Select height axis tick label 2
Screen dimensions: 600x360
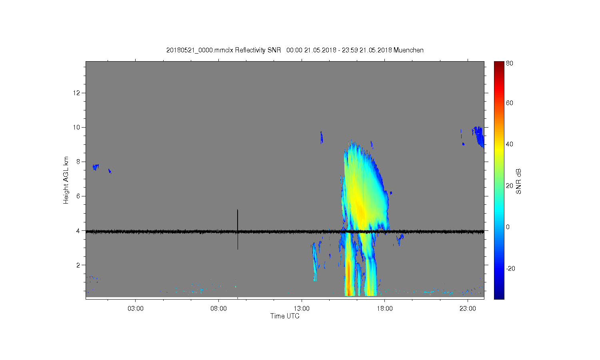(x=78, y=265)
